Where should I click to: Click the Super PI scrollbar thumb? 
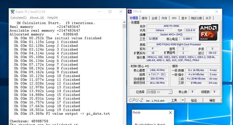pyautogui.click(x=124, y=26)
